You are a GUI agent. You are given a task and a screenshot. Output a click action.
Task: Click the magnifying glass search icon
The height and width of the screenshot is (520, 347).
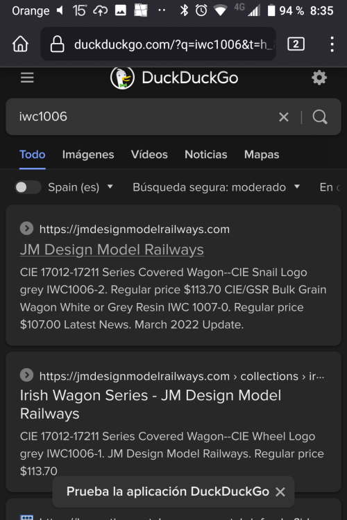[320, 116]
